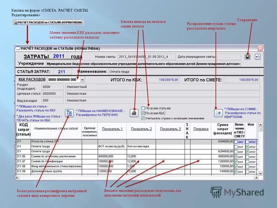
Task: Click horizontal scrollbar right arrow
Action: pos(256,177)
